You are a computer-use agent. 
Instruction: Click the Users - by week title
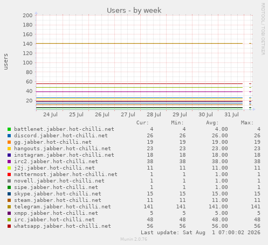[x=134, y=10]
